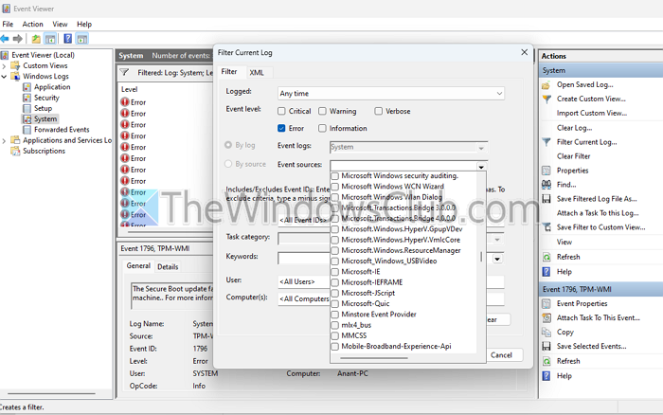Open the Logged Any time dropdown
Viewport: 663px width, 415px height.
[391, 94]
